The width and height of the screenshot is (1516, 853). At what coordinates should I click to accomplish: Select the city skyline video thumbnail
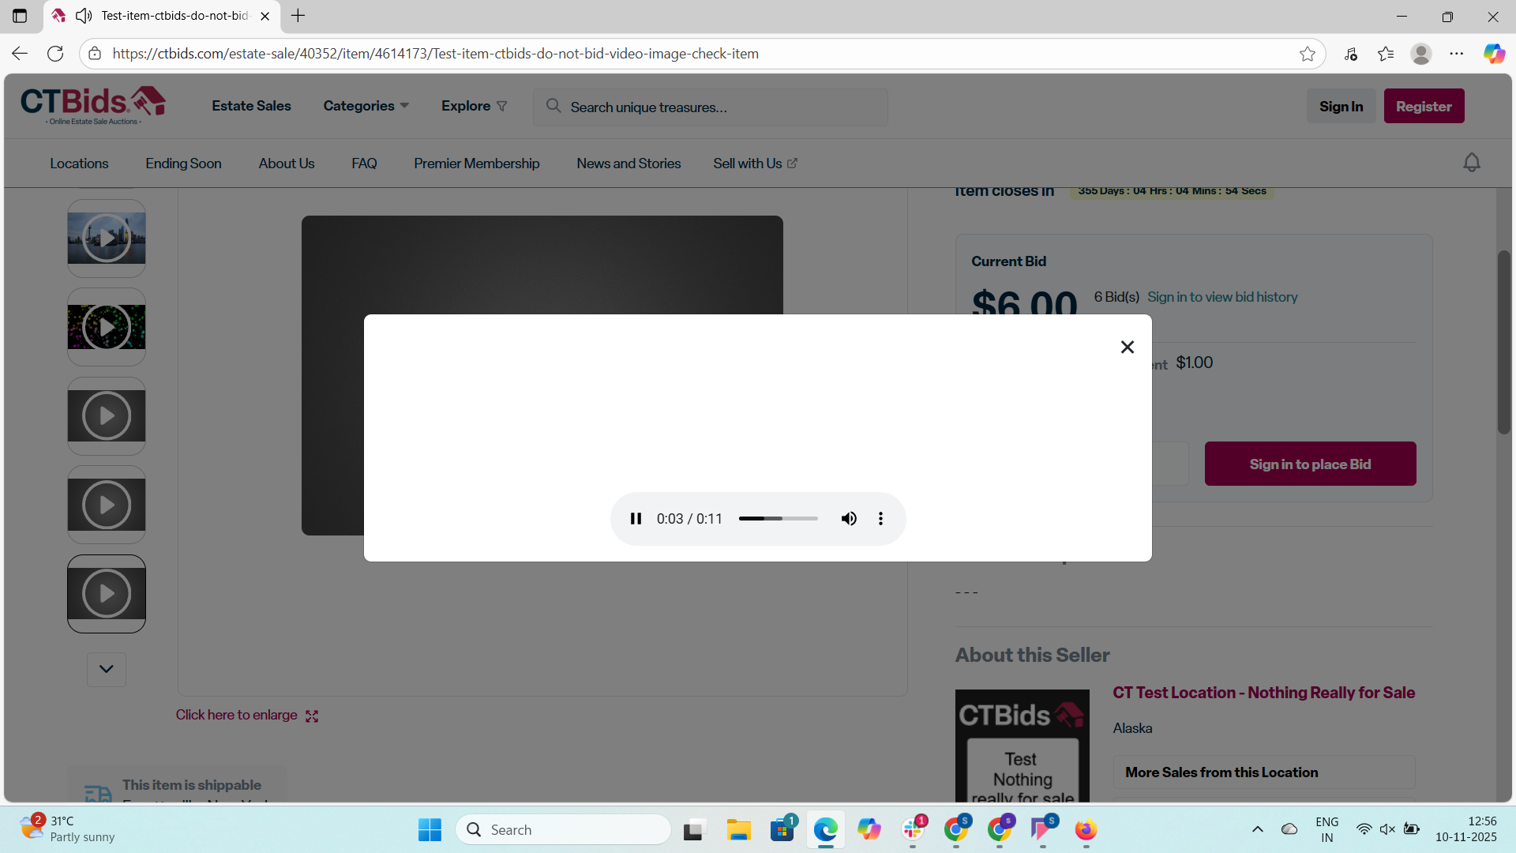[107, 239]
